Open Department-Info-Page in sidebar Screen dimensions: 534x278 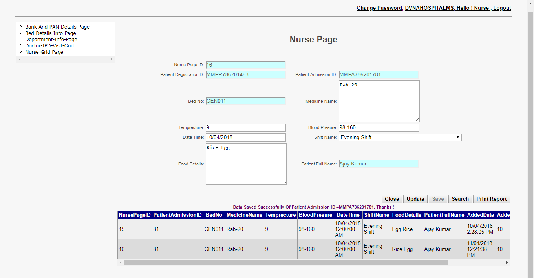(51, 40)
